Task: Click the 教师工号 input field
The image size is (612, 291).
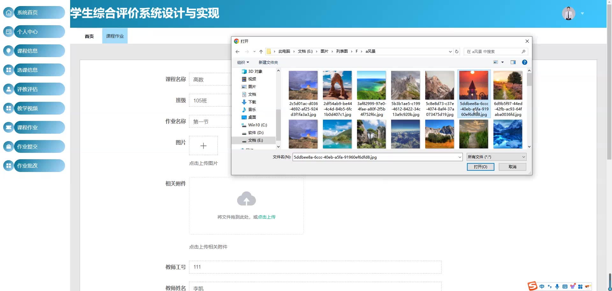Action: point(315,267)
